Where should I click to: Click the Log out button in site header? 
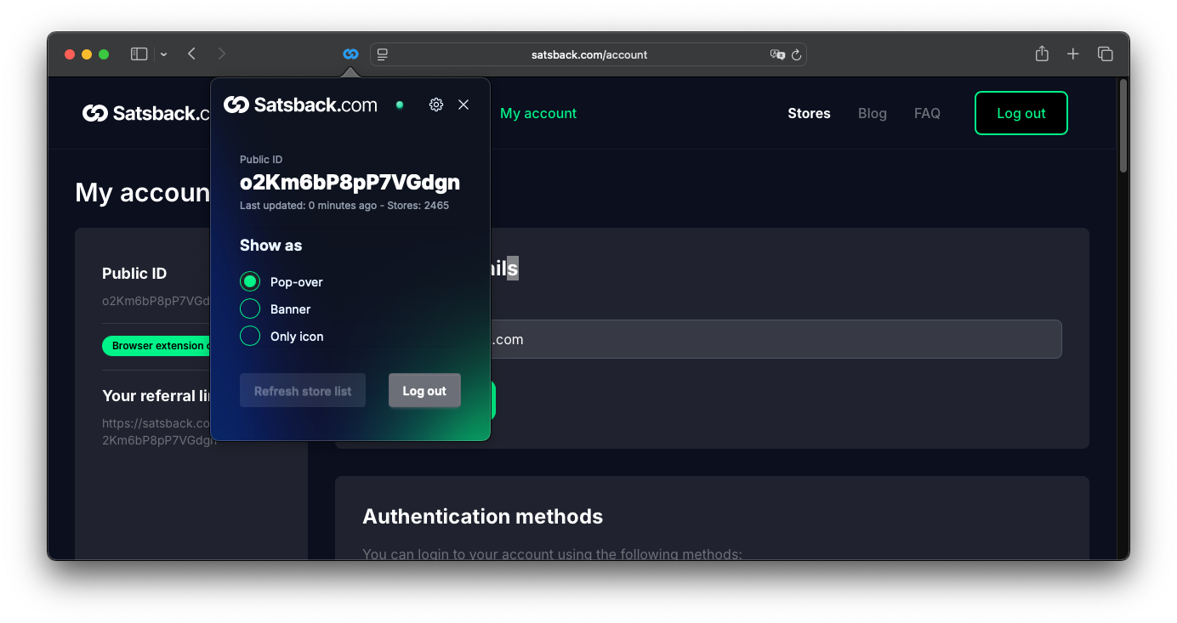(x=1021, y=113)
